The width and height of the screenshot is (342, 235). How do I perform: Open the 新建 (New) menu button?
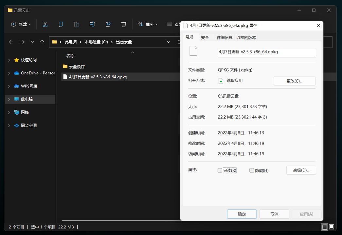(21, 24)
